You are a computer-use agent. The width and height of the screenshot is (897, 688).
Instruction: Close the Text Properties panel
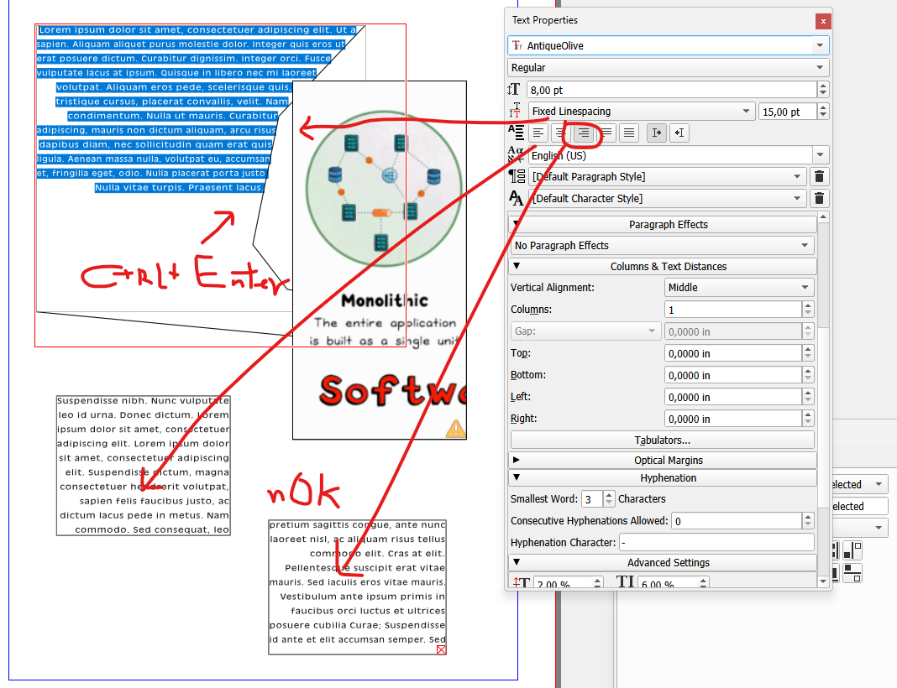[x=823, y=21]
